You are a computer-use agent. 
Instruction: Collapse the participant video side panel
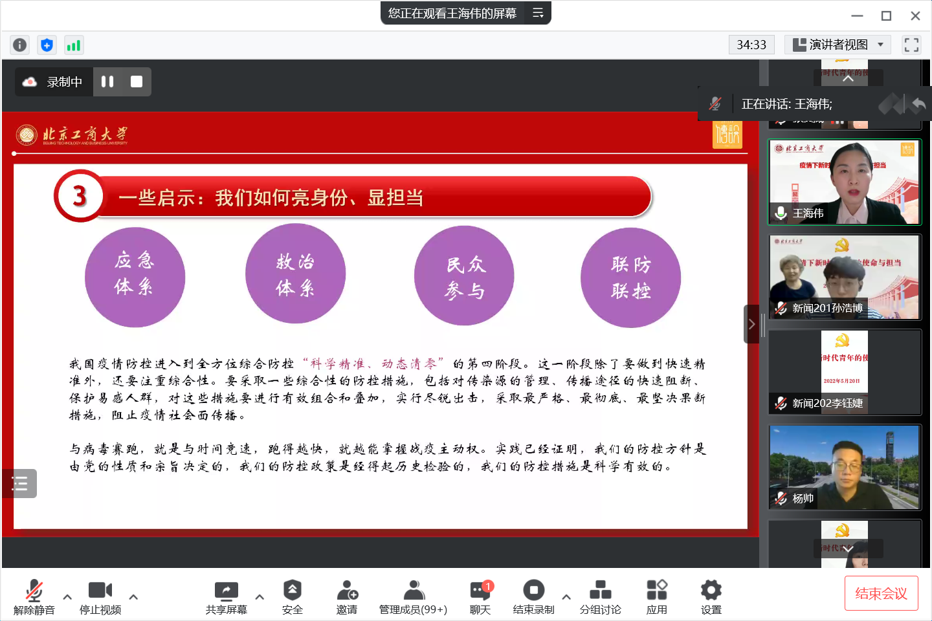point(751,324)
